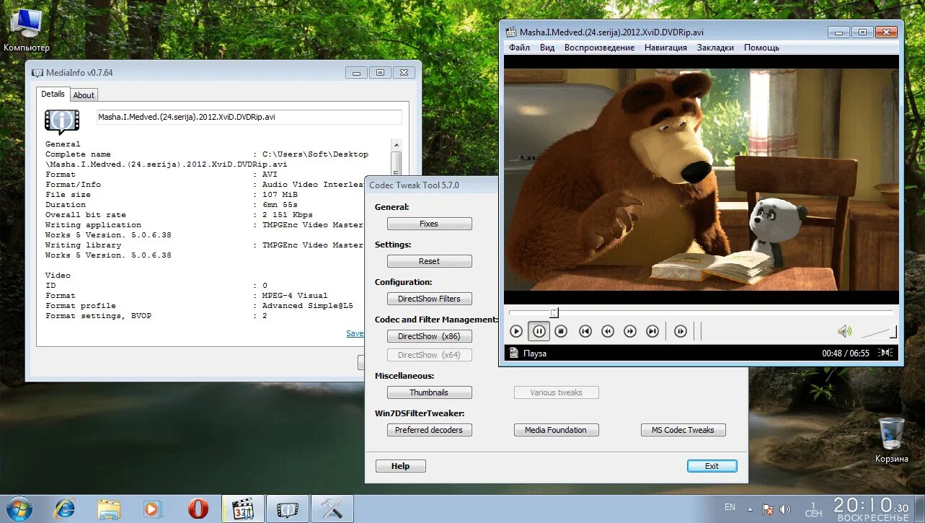925x523 pixels.
Task: Click the Компьютер desktop icon
Action: point(27,30)
